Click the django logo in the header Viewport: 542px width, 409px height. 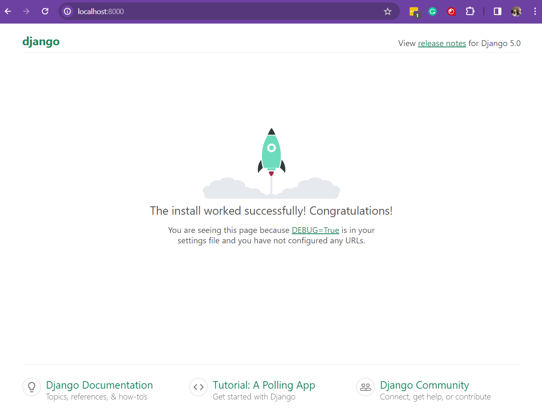click(x=41, y=42)
